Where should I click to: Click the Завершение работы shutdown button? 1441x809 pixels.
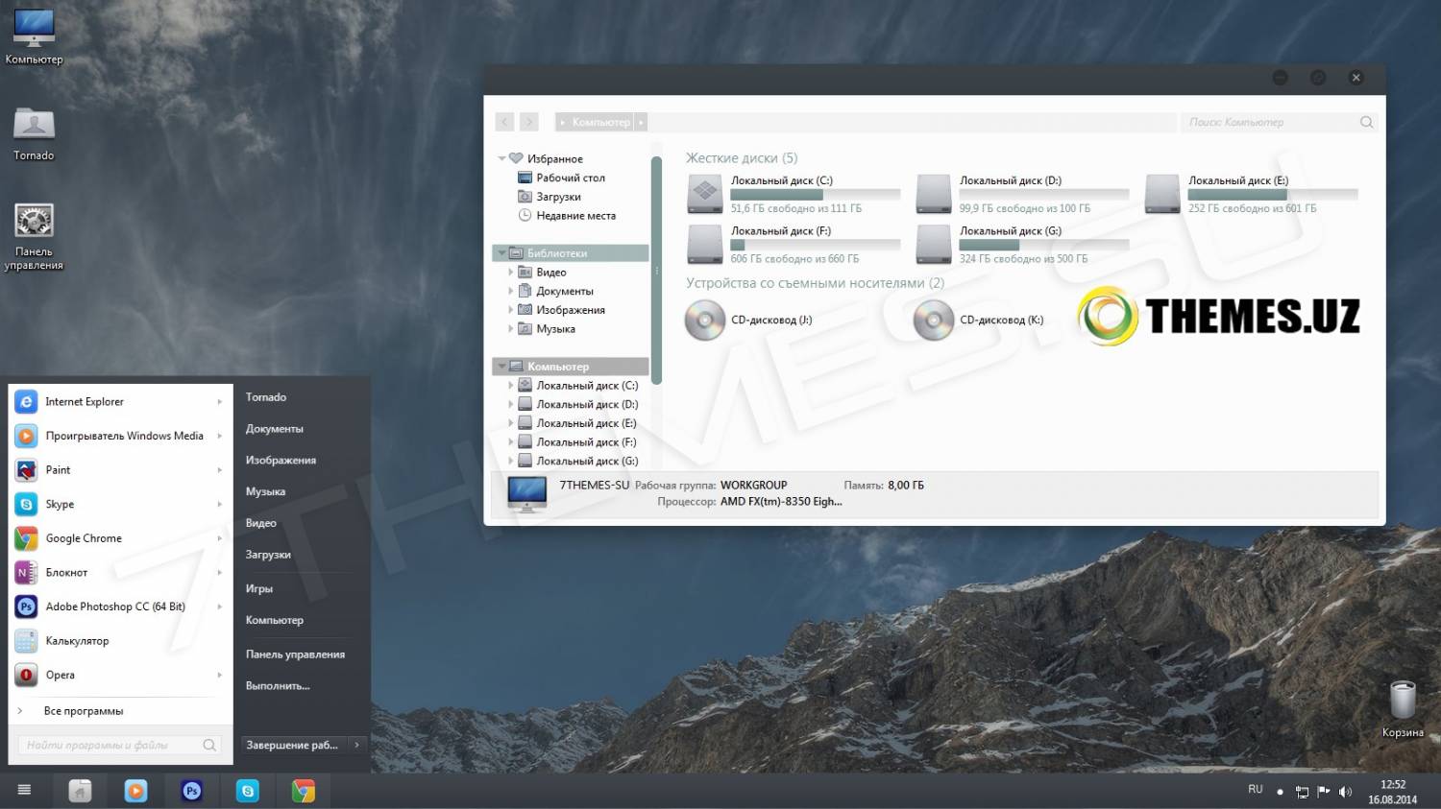pyautogui.click(x=292, y=745)
